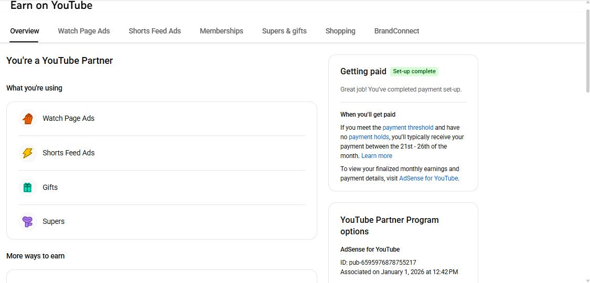This screenshot has width=590, height=283.
Task: Click the green Gifts box icon
Action: click(28, 187)
